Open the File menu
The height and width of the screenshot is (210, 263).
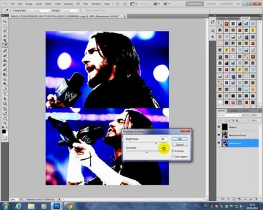[13, 3]
